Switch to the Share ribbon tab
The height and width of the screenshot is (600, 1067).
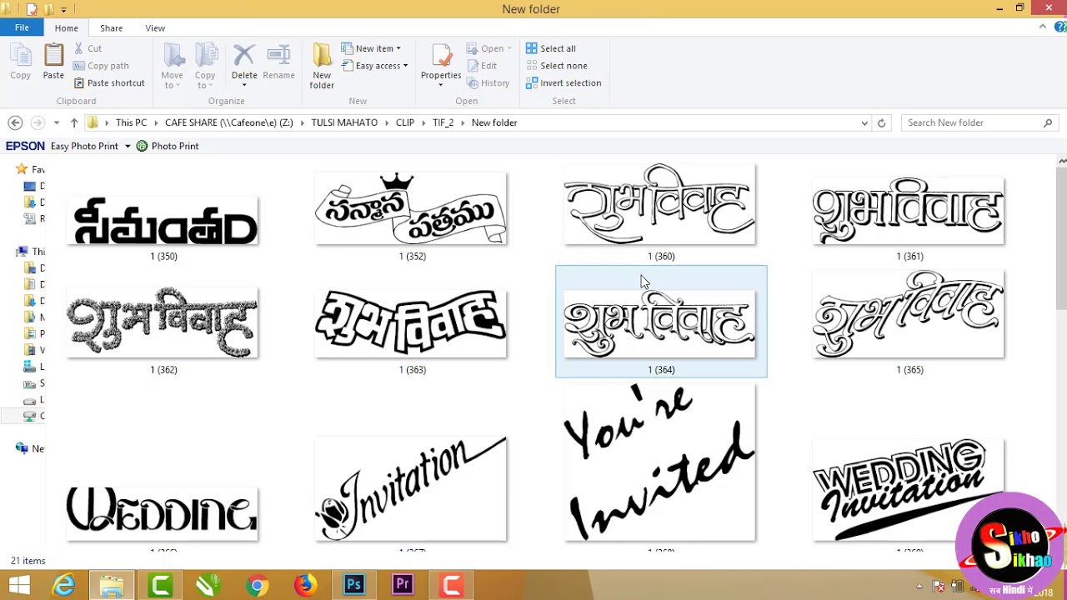coord(111,28)
